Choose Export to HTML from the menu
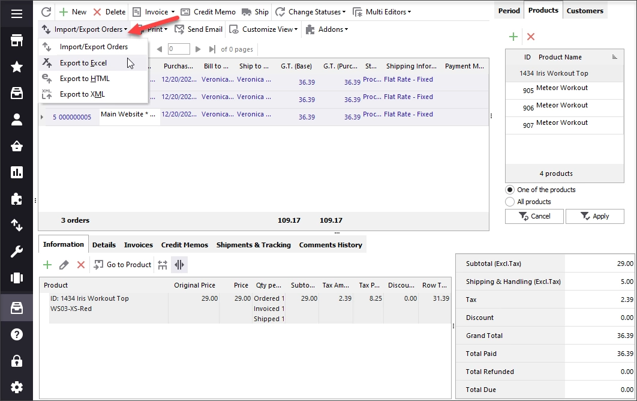 [x=94, y=79]
